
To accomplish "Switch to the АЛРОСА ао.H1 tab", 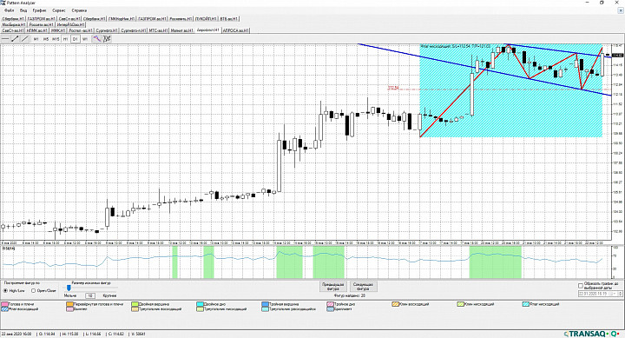I will 235,30.
